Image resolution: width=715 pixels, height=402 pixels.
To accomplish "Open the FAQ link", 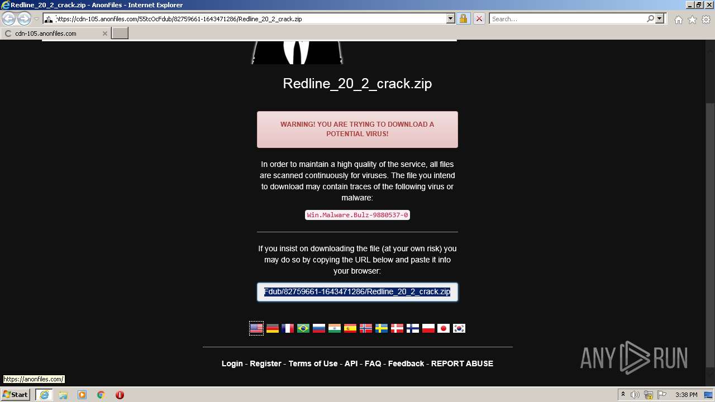I will [x=373, y=363].
